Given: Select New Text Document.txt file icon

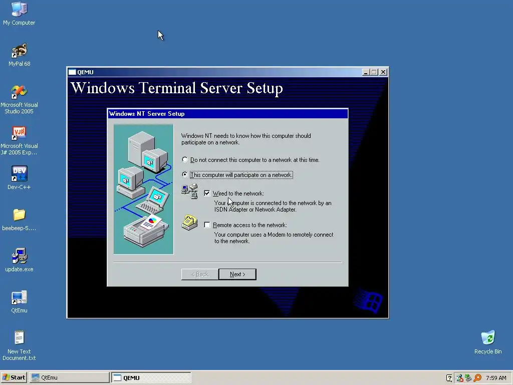Looking at the screenshot, I should pyautogui.click(x=19, y=345).
